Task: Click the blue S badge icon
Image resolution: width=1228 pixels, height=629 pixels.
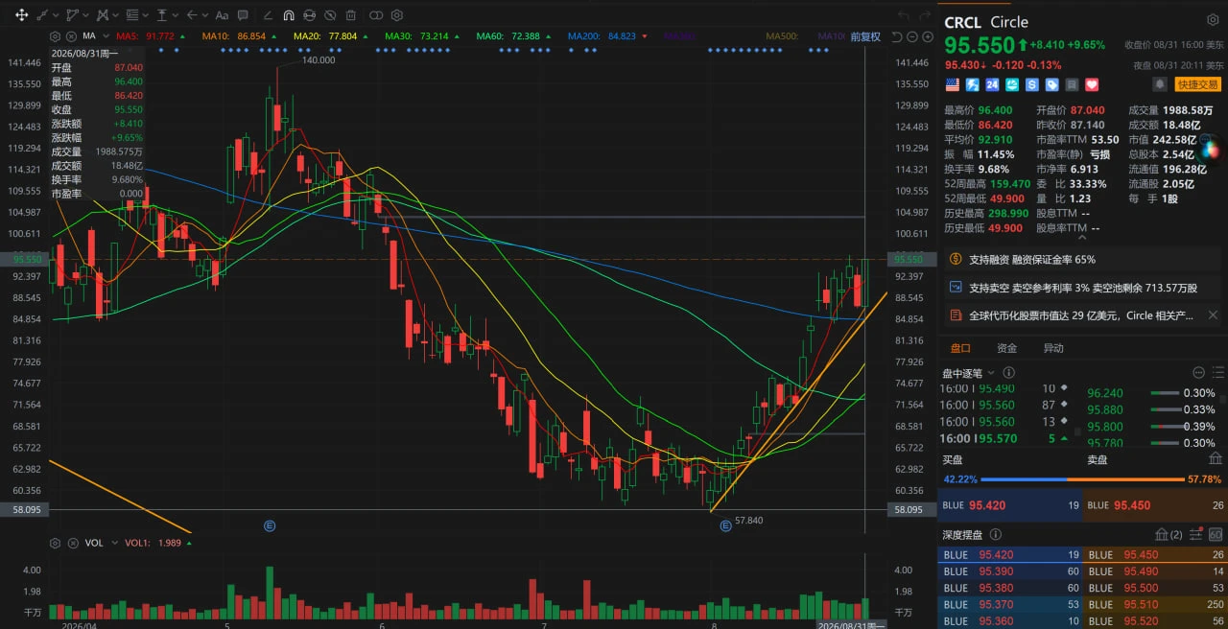Action: [x=1032, y=84]
